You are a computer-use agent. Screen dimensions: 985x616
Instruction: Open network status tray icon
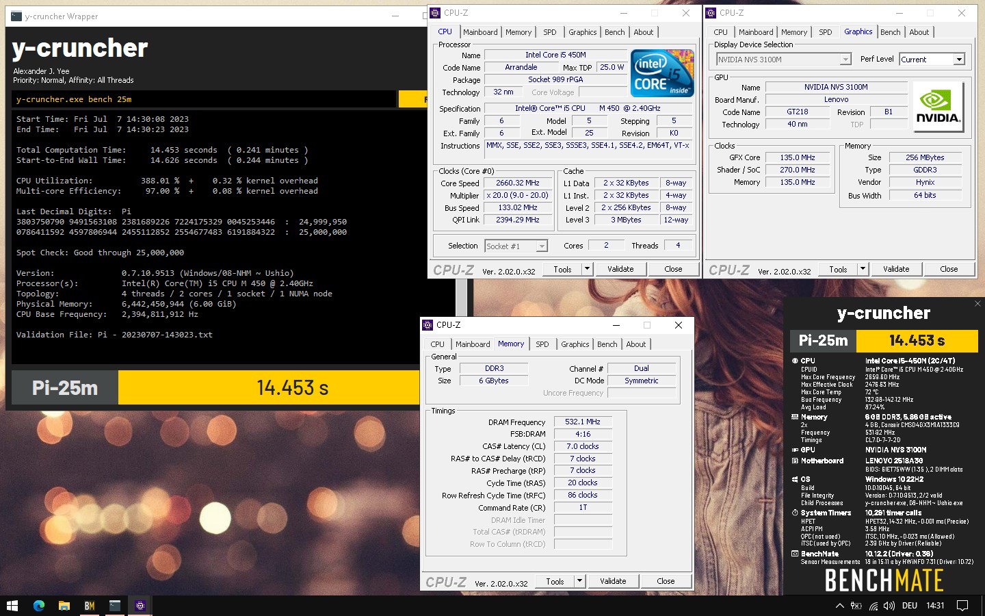[x=874, y=606]
